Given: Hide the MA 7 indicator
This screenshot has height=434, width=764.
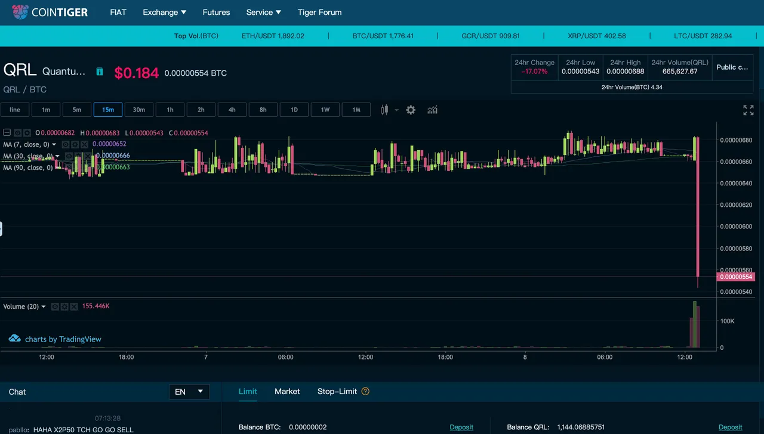Looking at the screenshot, I should pos(66,144).
